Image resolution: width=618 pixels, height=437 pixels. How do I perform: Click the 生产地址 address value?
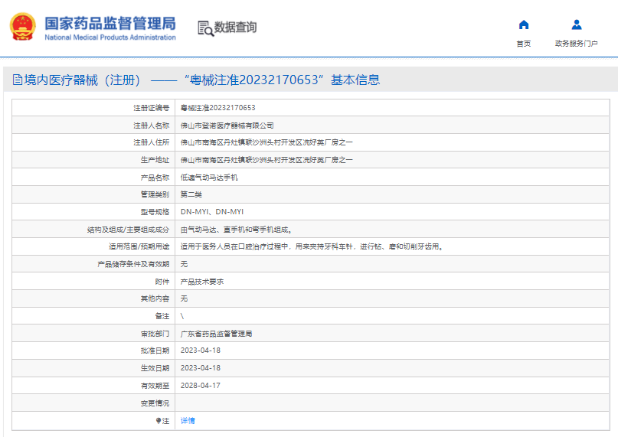coord(266,160)
